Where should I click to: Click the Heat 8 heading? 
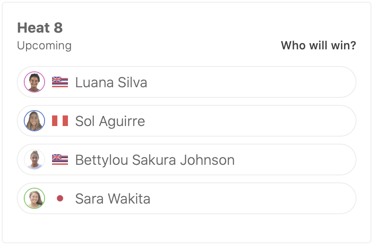click(40, 28)
